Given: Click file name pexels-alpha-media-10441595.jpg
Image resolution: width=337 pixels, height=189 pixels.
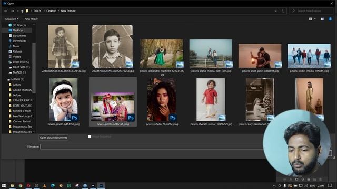Looking at the screenshot, I should click(211, 71).
